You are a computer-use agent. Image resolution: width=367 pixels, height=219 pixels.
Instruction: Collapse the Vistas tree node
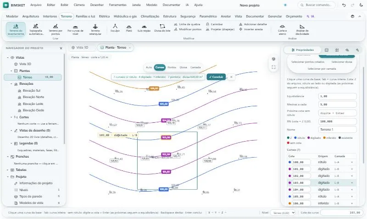pyautogui.click(x=8, y=57)
